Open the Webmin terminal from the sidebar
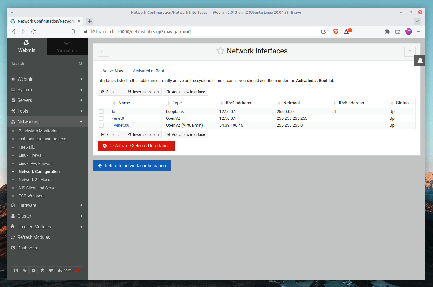Screen dimensions: 433x287 pyautogui.click(x=33, y=270)
